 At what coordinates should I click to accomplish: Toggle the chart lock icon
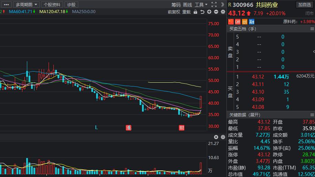[x=195, y=12]
